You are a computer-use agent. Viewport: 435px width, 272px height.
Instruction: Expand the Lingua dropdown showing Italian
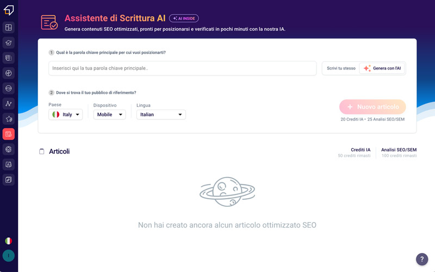point(161,115)
